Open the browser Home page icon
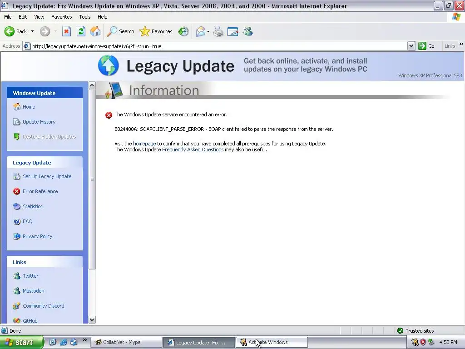The height and width of the screenshot is (349, 465). pyautogui.click(x=95, y=31)
